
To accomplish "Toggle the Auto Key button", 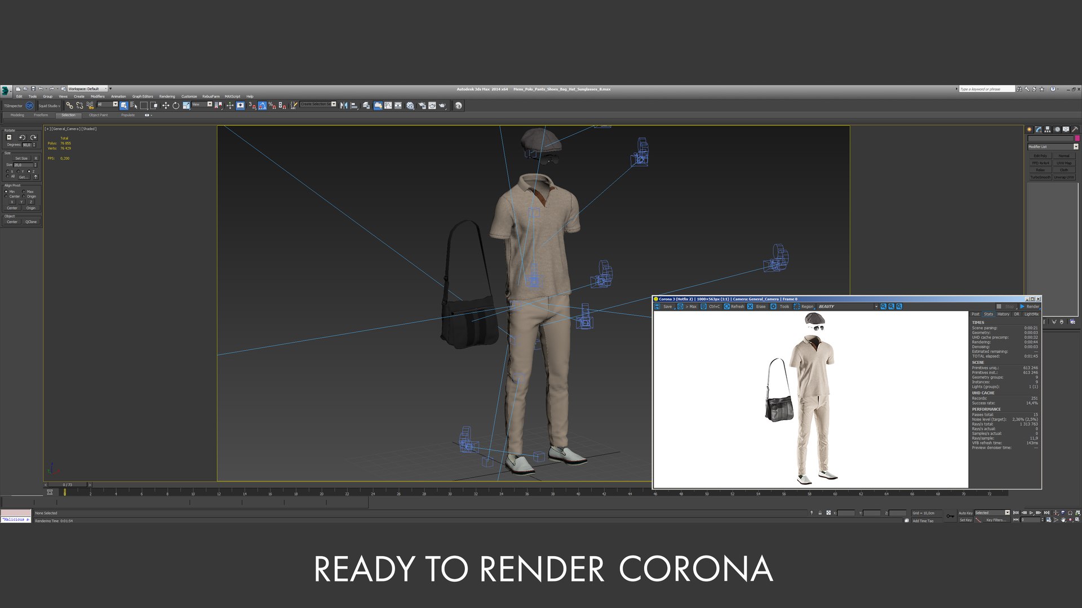I will [966, 513].
